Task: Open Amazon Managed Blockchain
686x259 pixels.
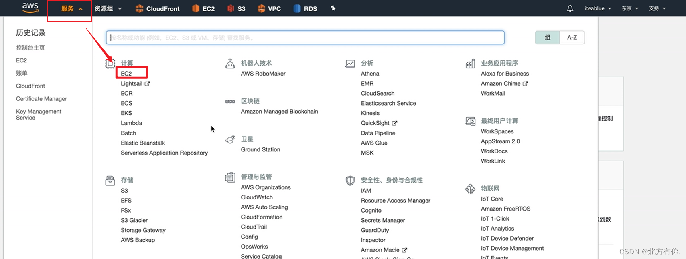Action: pos(279,112)
